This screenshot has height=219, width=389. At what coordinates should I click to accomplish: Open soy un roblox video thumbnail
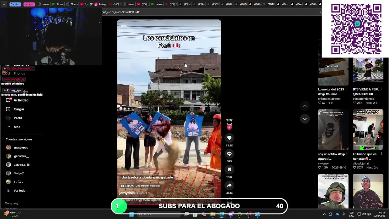[x=333, y=130]
